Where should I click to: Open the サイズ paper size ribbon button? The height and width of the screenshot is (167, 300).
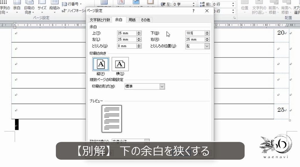42,7
